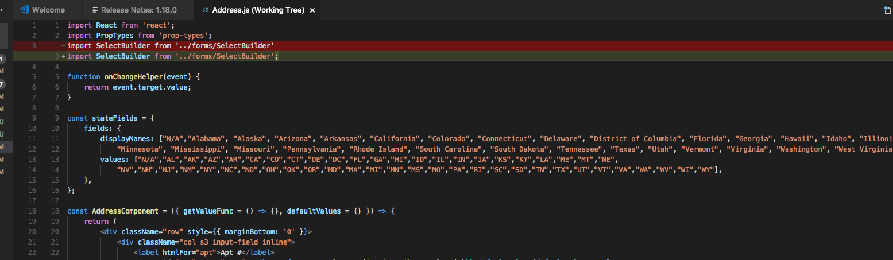Screen dimensions: 893x260
Task: Click the "NV" value in the values array
Action: [x=125, y=169]
